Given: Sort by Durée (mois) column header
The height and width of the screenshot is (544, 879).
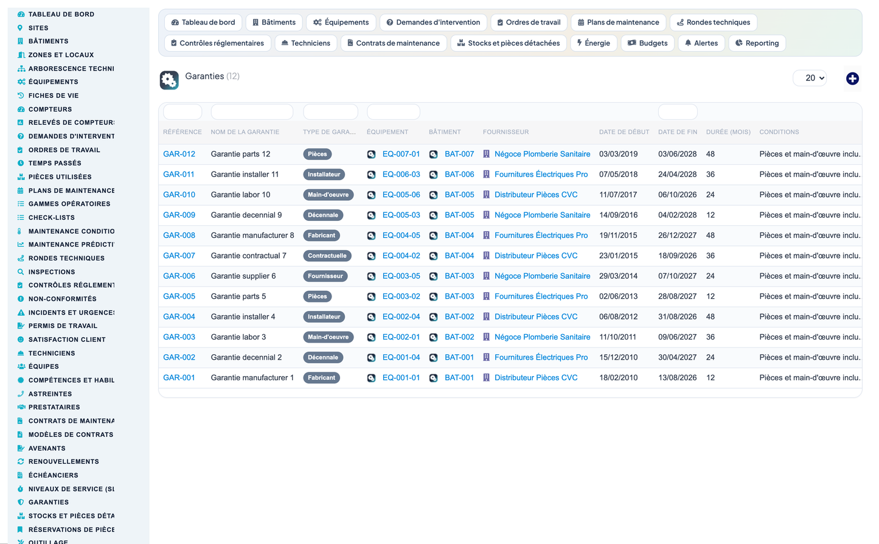Looking at the screenshot, I should [x=728, y=132].
